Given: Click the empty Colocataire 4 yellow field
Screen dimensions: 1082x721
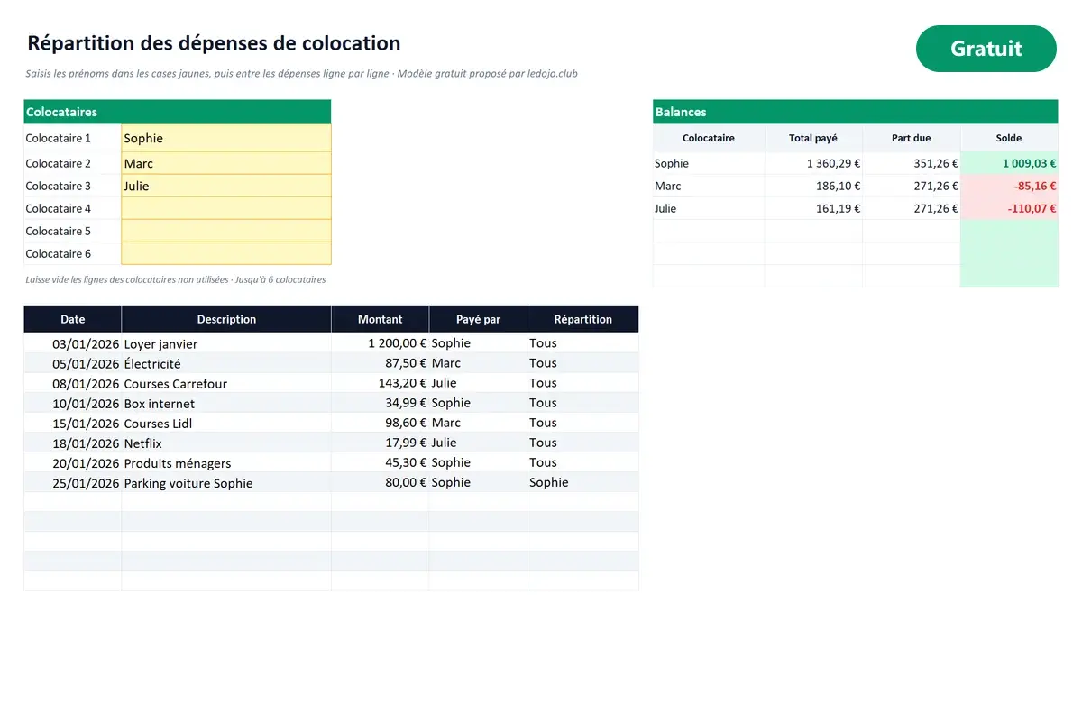Looking at the screenshot, I should (226, 208).
